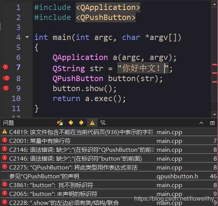218x206 pixels.
Task: Go to next issue arrow
Action: point(82,123)
